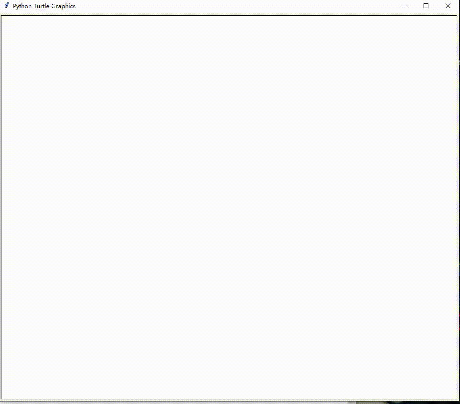
Task: Minimize the Python Turtle Graphics window
Action: pyautogui.click(x=404, y=6)
